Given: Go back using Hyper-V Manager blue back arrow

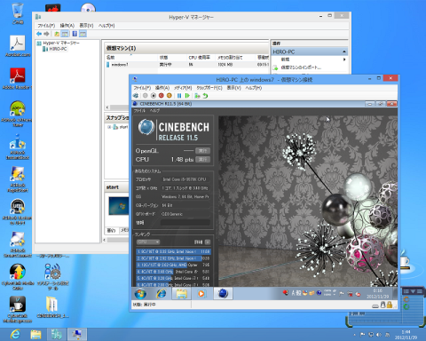Looking at the screenshot, I should click(x=39, y=34).
